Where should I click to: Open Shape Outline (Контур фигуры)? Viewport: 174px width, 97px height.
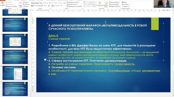click(x=114, y=4)
